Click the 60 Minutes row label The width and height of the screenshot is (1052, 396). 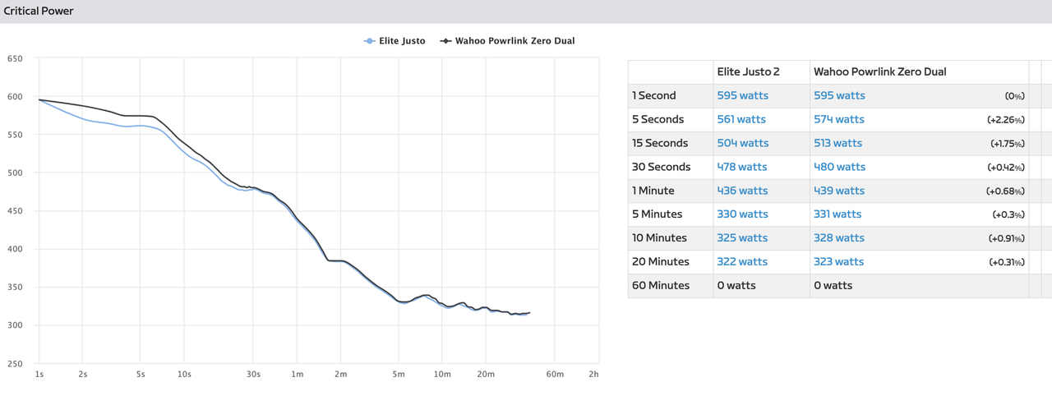coord(661,286)
